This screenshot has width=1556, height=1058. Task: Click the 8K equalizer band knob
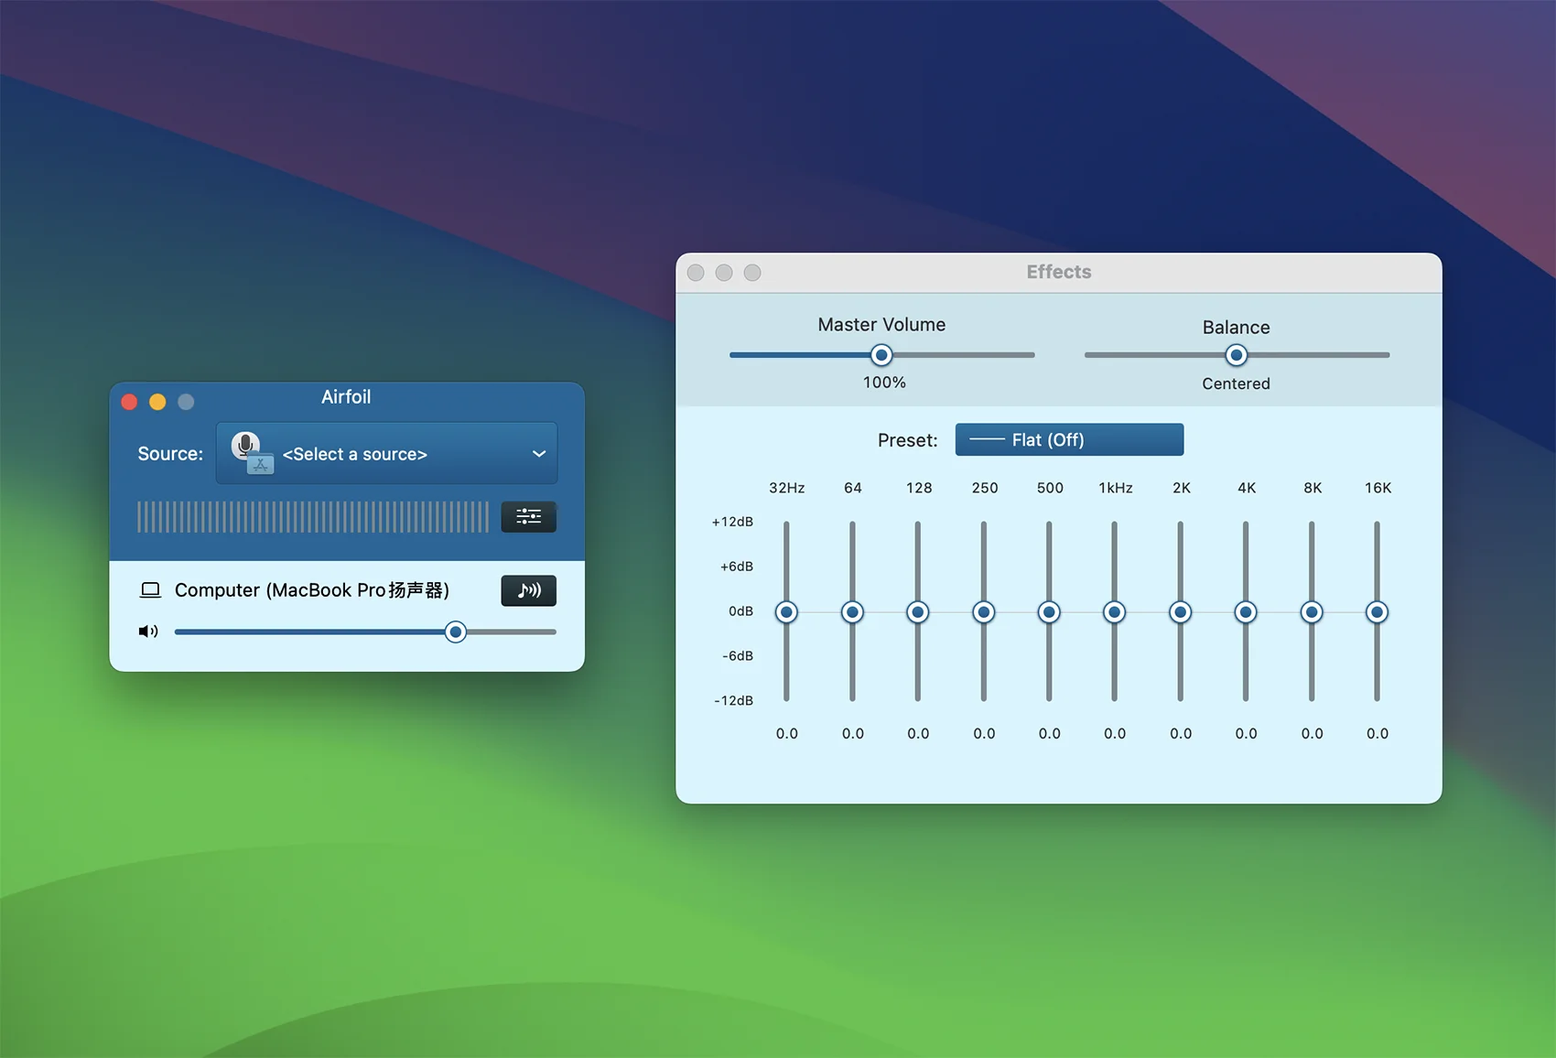(1312, 612)
